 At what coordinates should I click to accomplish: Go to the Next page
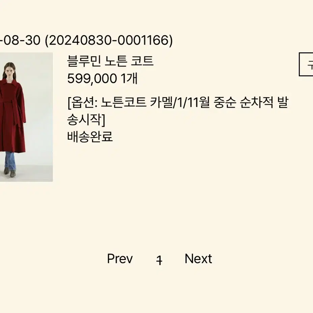pyautogui.click(x=198, y=259)
